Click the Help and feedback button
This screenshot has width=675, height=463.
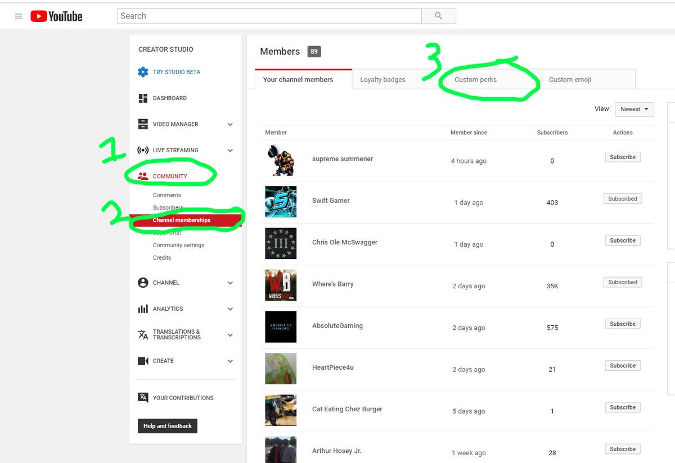[168, 426]
